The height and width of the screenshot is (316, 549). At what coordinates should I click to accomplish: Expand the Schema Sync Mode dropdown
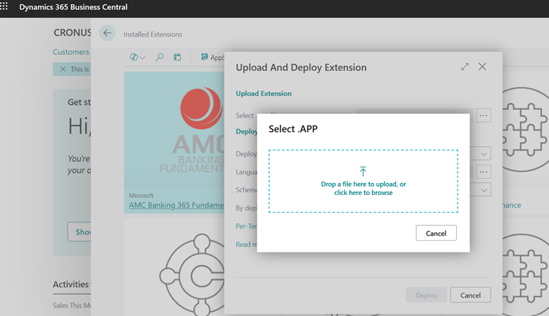click(x=484, y=190)
